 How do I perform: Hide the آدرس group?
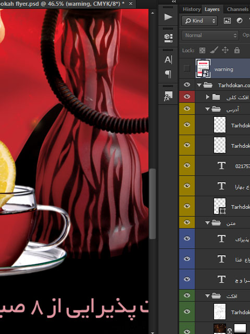pyautogui.click(x=187, y=109)
